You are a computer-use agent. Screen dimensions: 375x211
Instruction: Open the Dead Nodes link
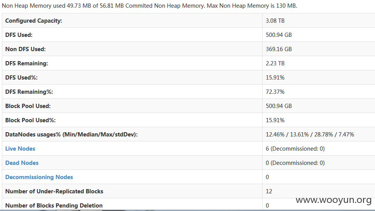(x=22, y=163)
